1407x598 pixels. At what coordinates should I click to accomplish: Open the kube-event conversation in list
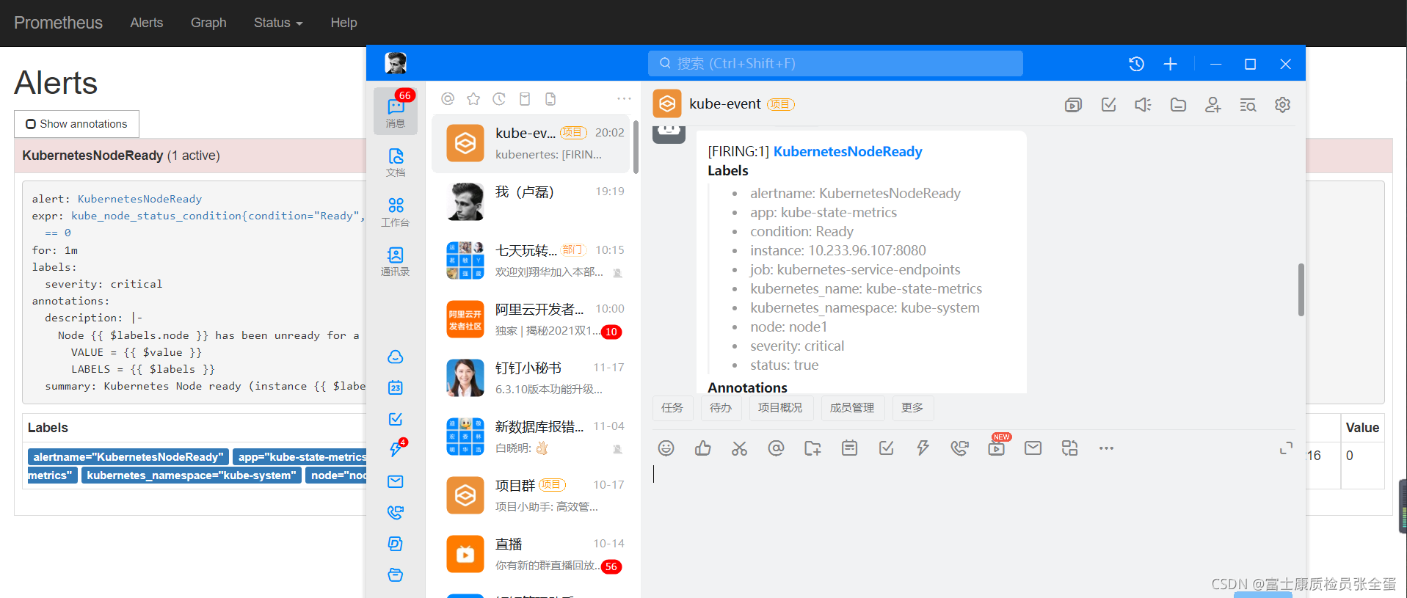[531, 143]
